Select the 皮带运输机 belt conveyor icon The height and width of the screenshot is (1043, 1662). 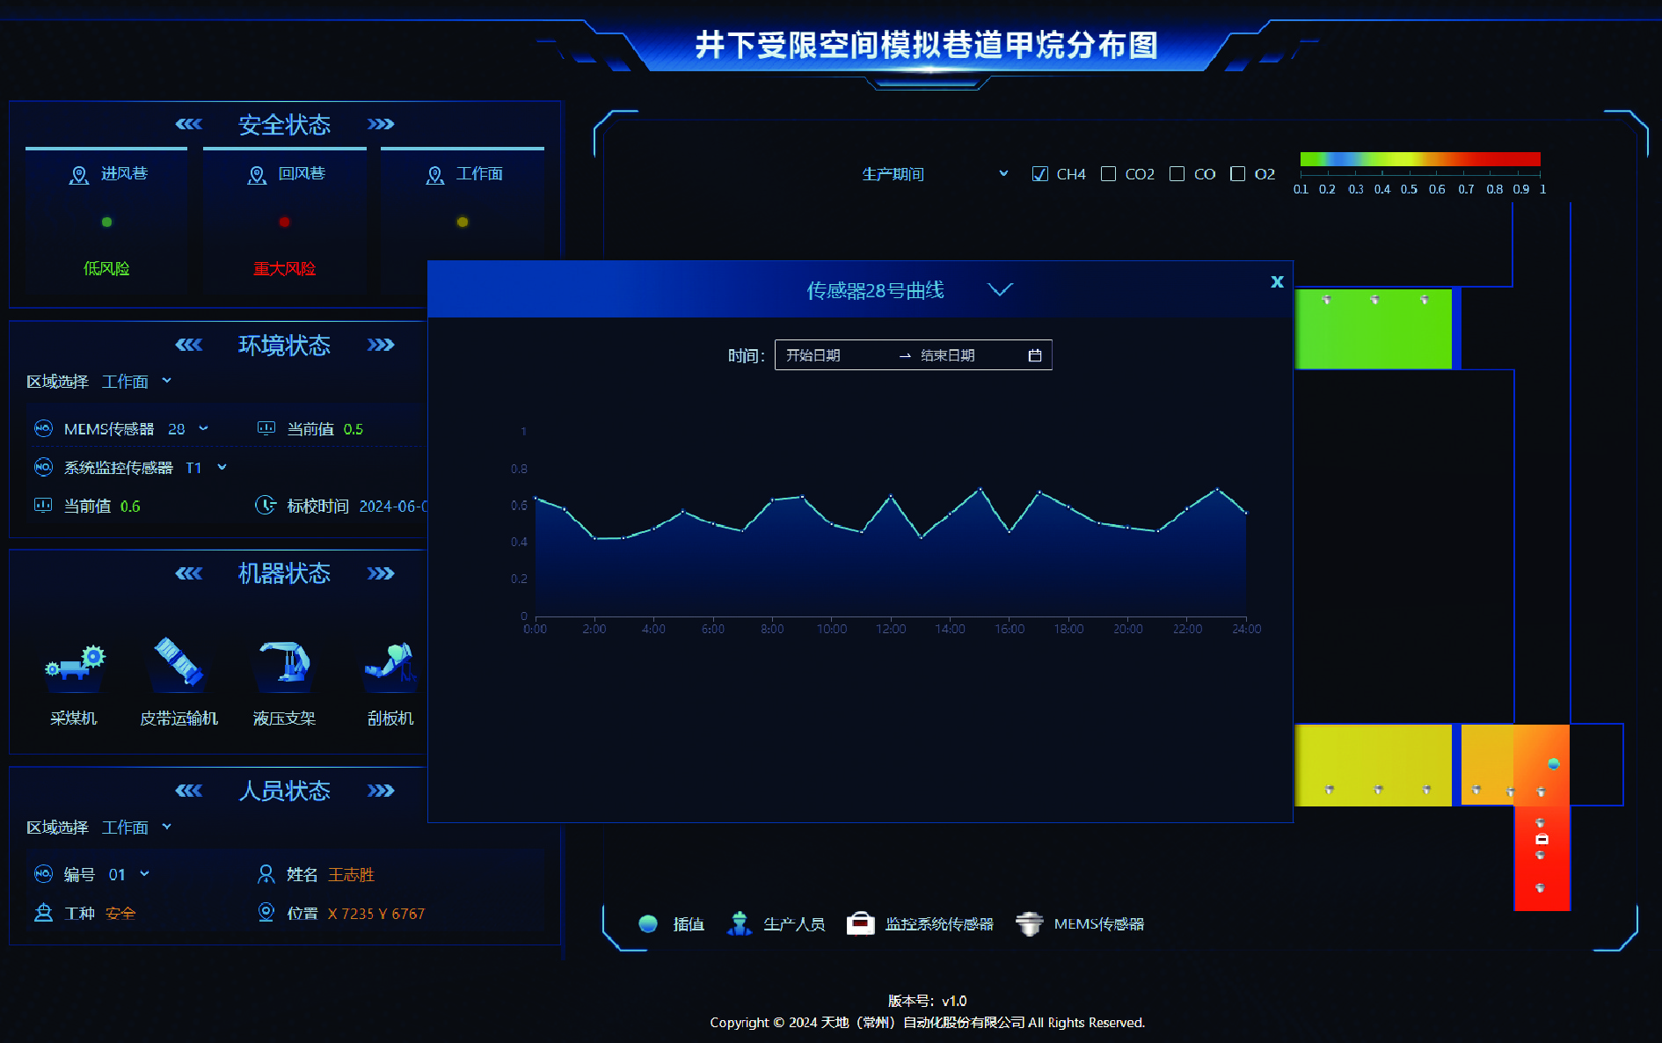point(179,664)
